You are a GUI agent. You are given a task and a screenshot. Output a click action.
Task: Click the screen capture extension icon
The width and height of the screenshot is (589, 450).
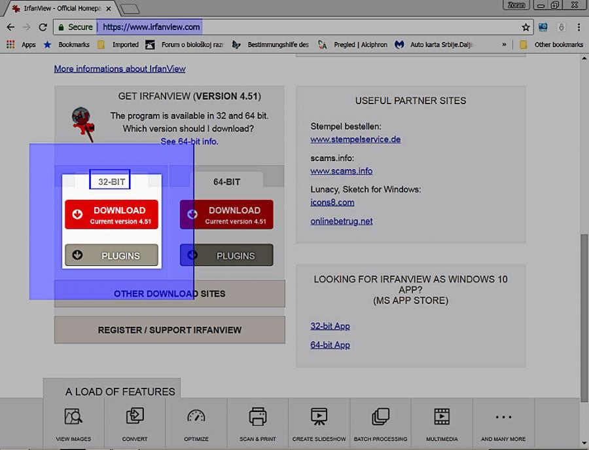pos(543,27)
